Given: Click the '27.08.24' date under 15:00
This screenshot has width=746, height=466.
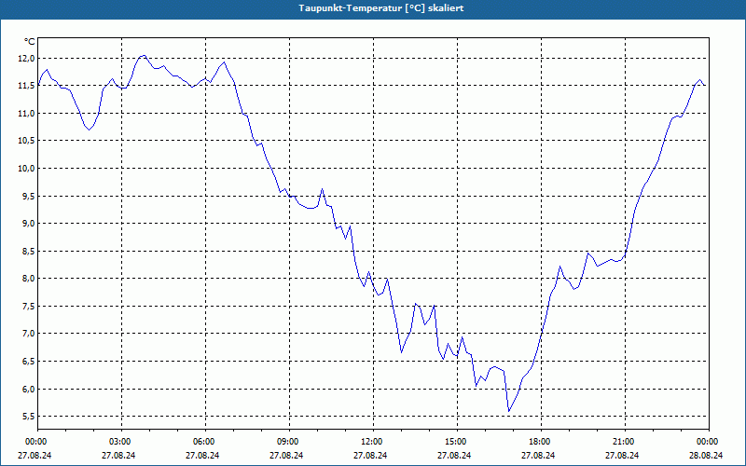Looking at the screenshot, I should 454,455.
